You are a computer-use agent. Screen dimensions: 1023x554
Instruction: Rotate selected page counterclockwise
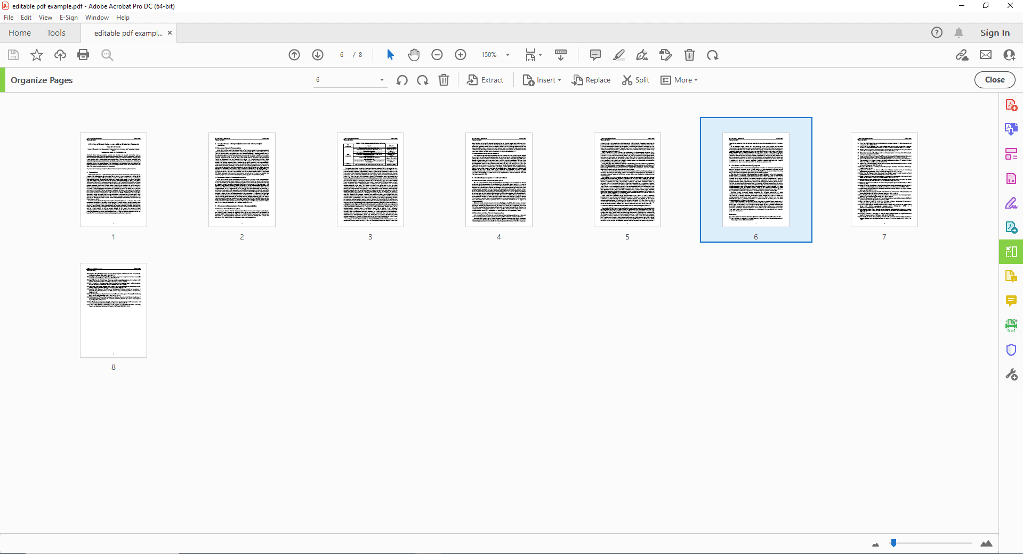[402, 80]
